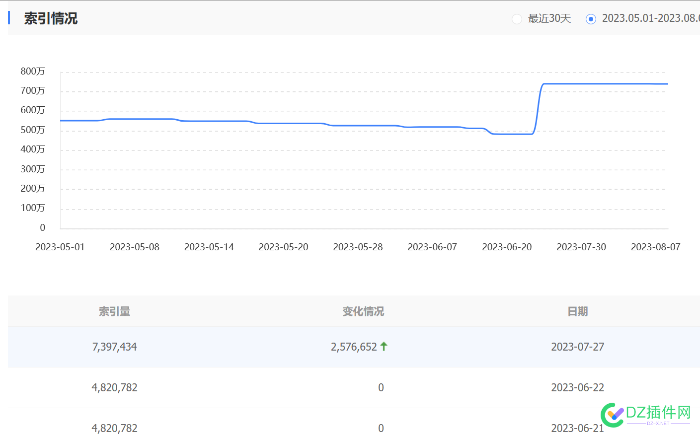Viewport: 700px width, 435px height.
Task: Click the 索引情况 section heading
Action: [51, 18]
